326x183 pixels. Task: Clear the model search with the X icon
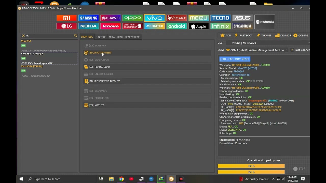(x=23, y=36)
